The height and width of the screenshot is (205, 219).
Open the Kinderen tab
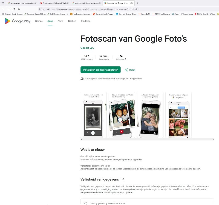click(86, 21)
